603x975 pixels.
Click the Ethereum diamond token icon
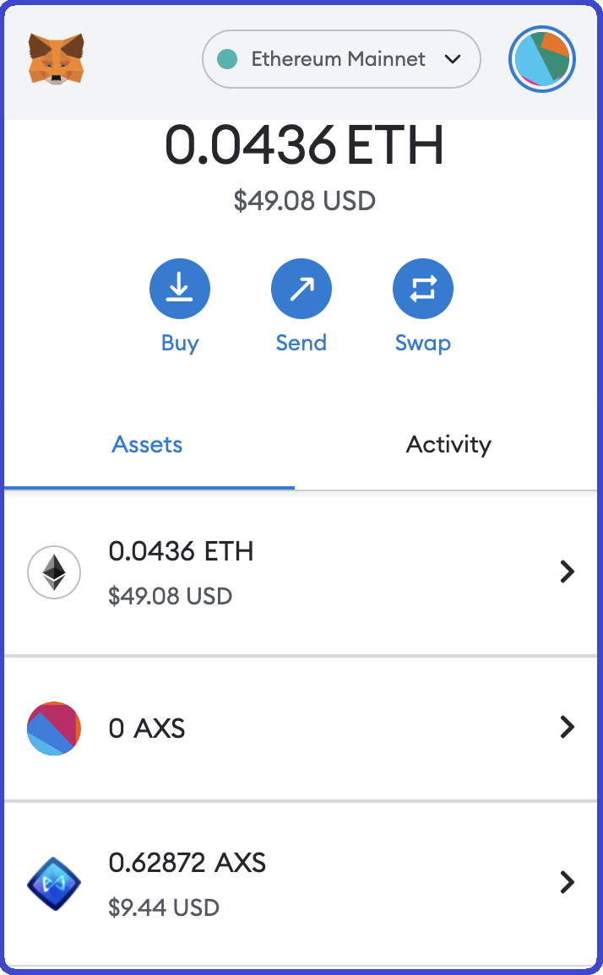[54, 572]
